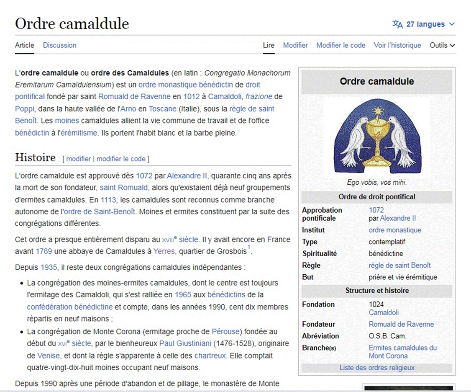Image resolution: width=471 pixels, height=392 pixels.
Task: Open the 1072 link in Histoire paragraph
Action: (144, 176)
